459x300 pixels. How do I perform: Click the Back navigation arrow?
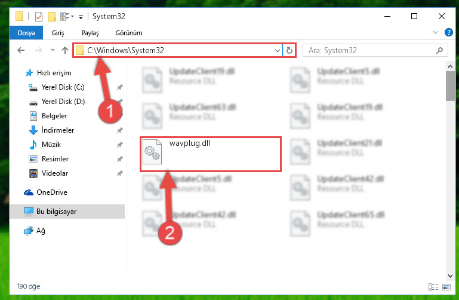point(21,50)
